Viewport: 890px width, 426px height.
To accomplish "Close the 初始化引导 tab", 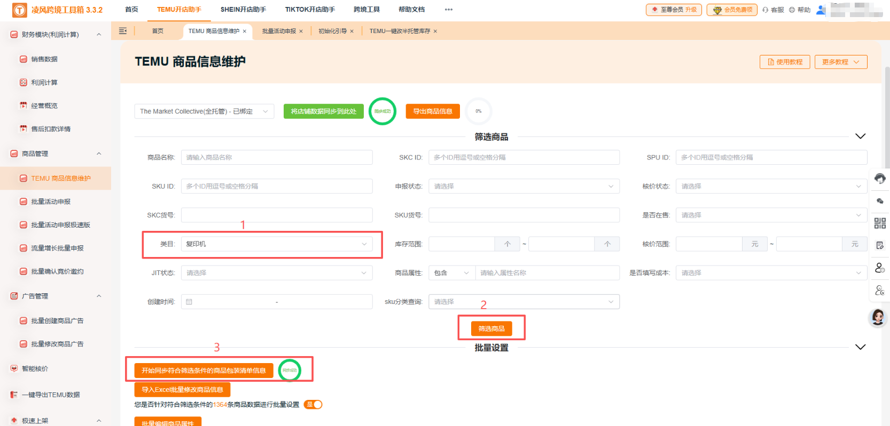I will pyautogui.click(x=352, y=31).
